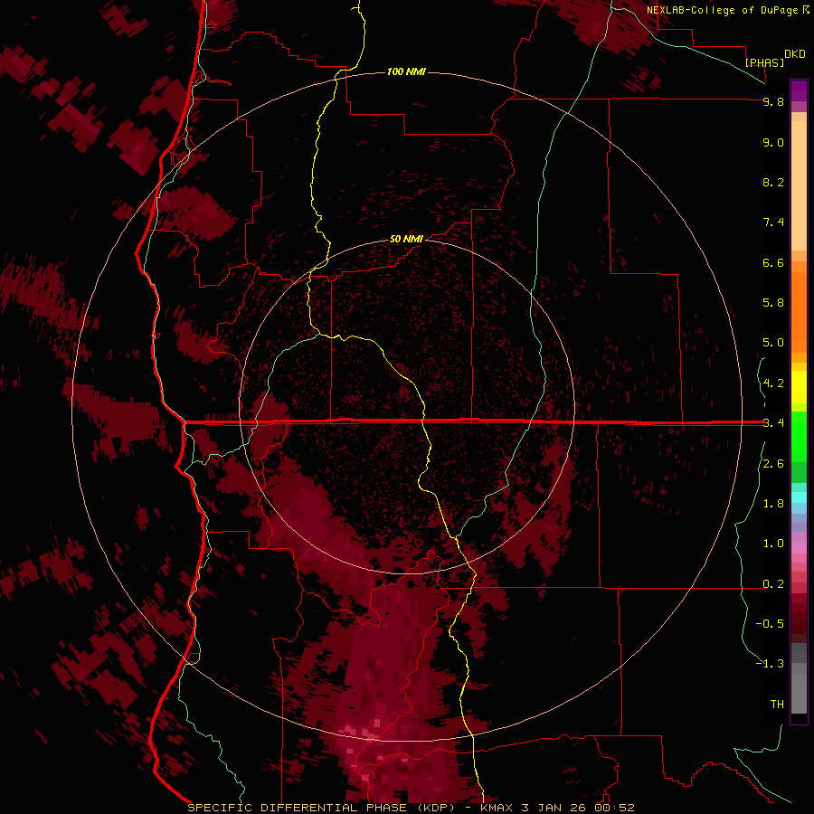
Task: Click the cyan segment of the color bar
Action: coord(799,497)
